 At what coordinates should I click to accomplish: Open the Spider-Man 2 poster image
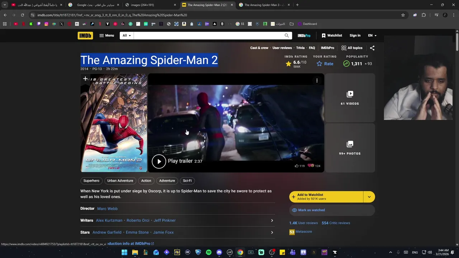pyautogui.click(x=114, y=123)
